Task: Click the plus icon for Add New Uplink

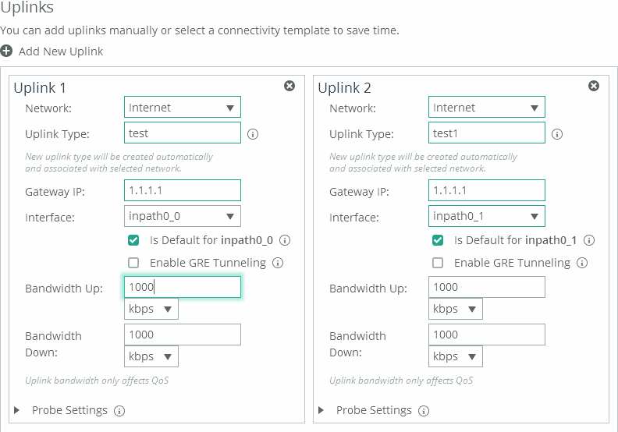Action: click(6, 51)
